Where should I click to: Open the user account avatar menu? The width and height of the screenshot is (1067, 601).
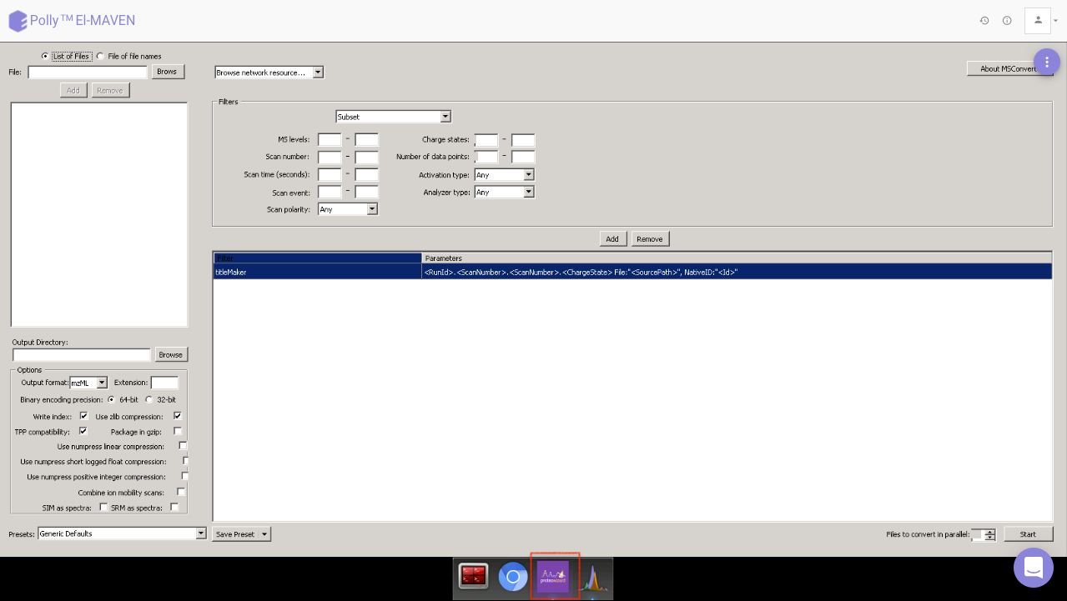coord(1038,20)
